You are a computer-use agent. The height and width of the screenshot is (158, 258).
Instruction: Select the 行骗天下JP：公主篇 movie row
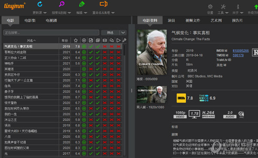click(63, 80)
